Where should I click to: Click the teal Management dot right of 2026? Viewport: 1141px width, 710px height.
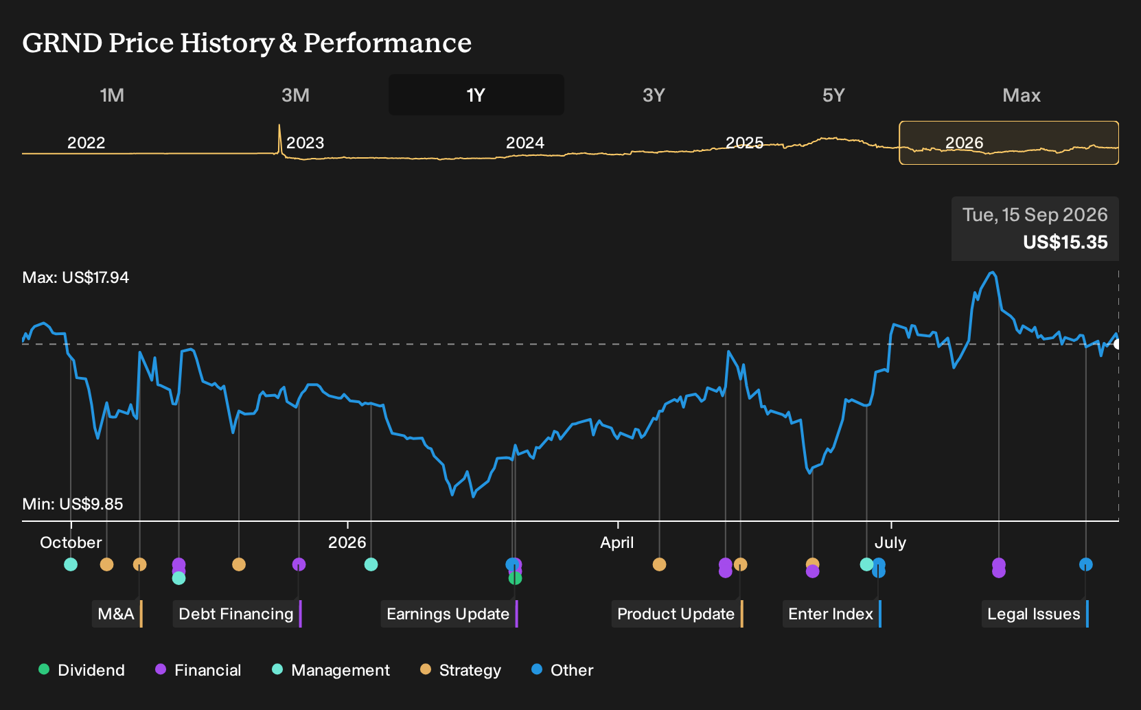coord(371,564)
